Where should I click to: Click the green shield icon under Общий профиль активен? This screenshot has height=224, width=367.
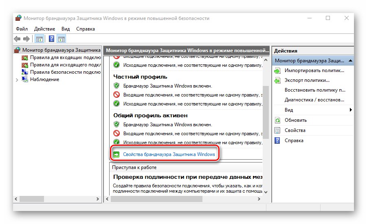click(116, 124)
